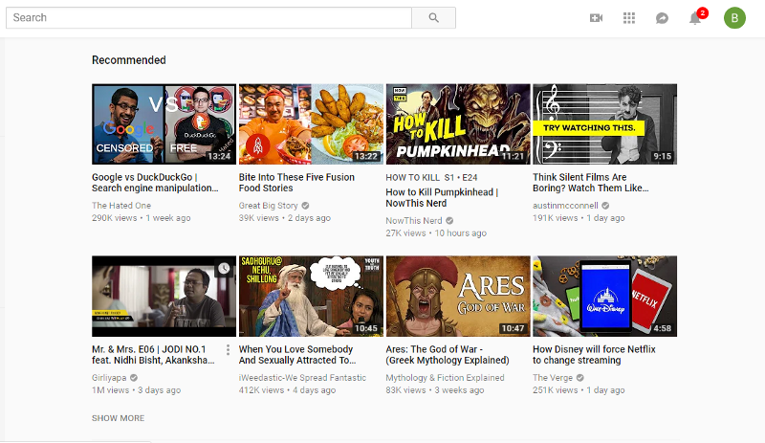Open title 'When You Love Somebody And Sexually Attracted'
765x443 pixels.
[x=297, y=355]
